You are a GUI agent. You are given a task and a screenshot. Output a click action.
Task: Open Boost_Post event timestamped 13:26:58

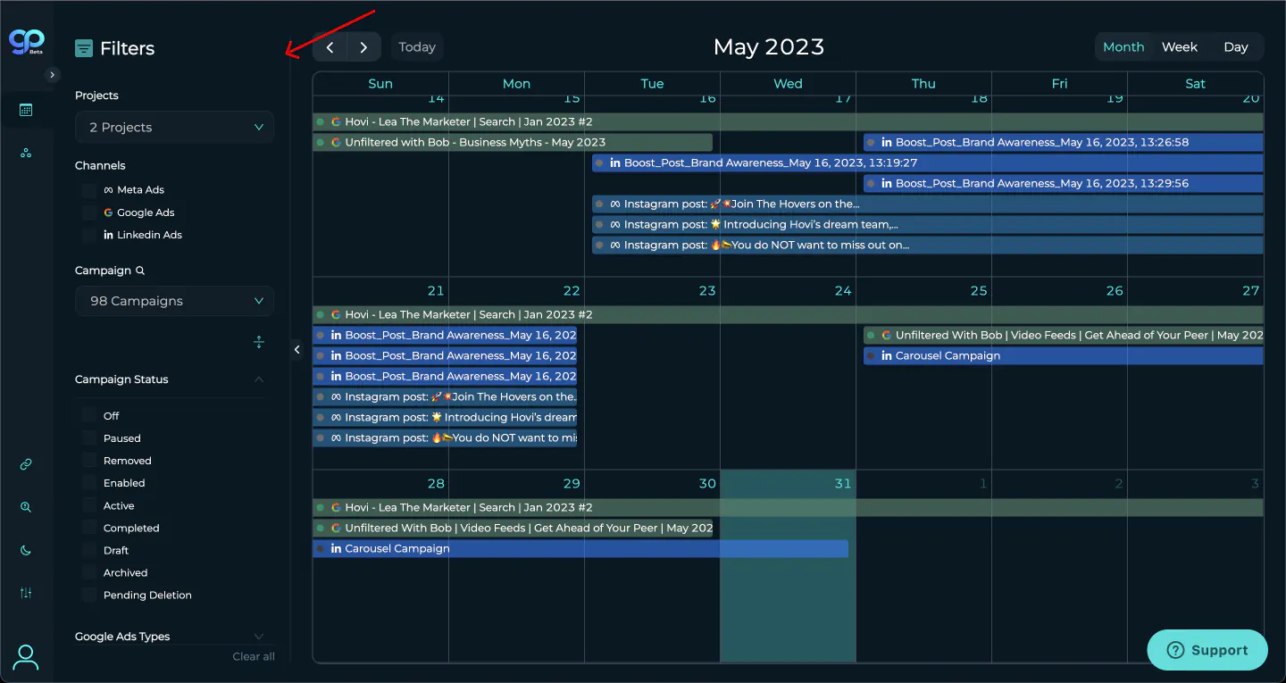[x=1064, y=142]
